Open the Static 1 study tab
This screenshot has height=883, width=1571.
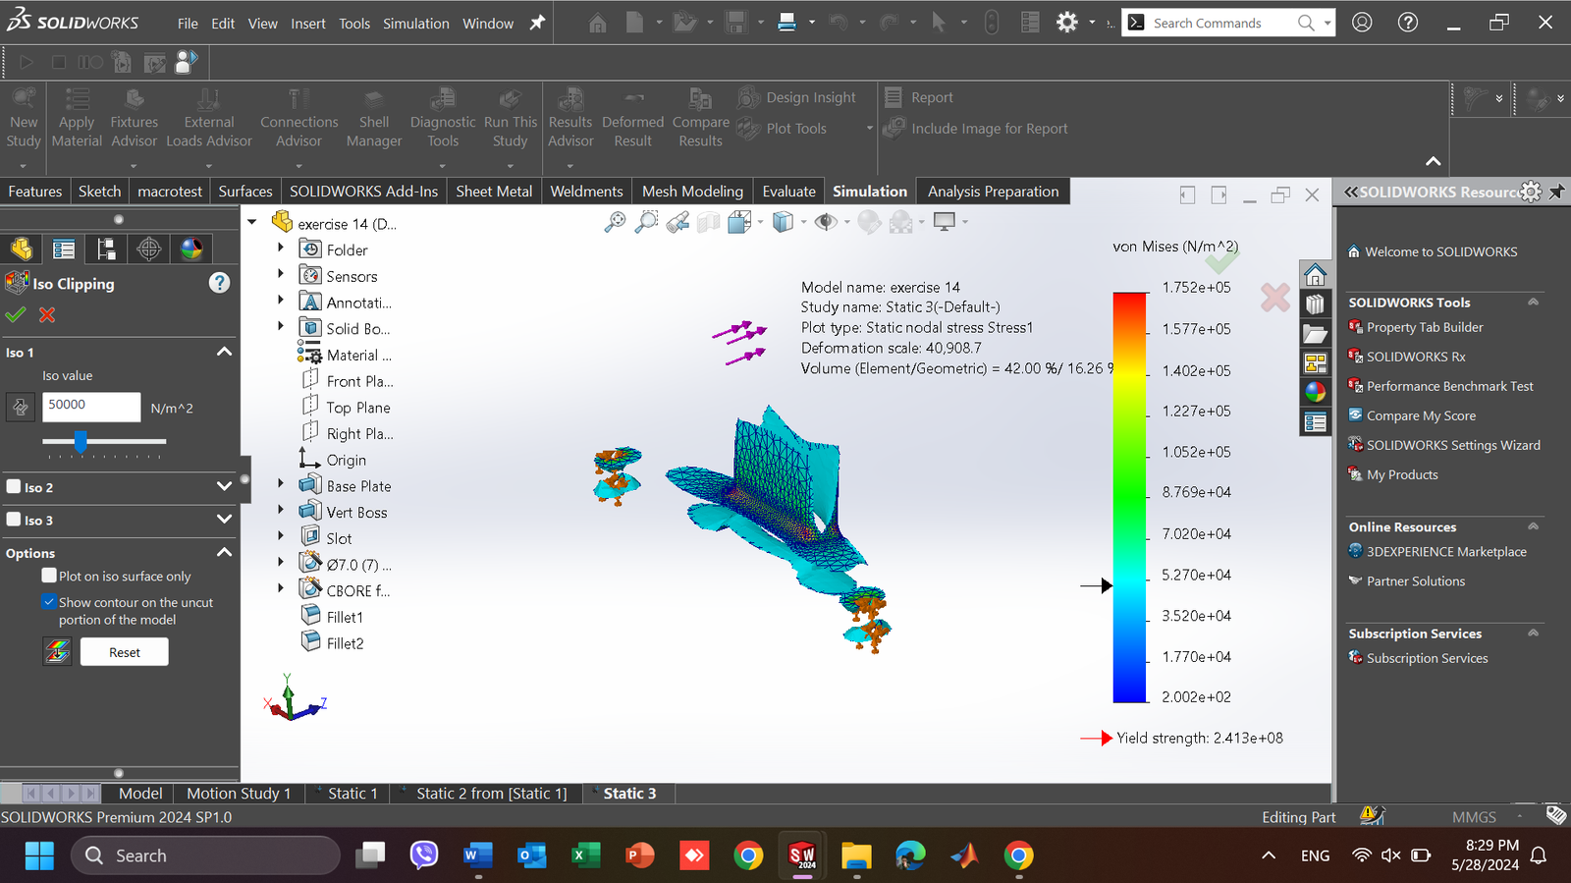[x=352, y=794]
